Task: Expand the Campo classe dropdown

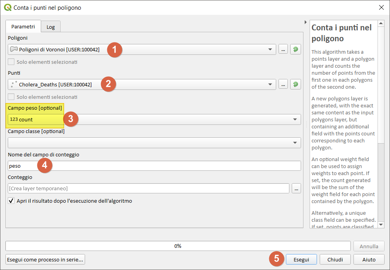Action: 295,143
